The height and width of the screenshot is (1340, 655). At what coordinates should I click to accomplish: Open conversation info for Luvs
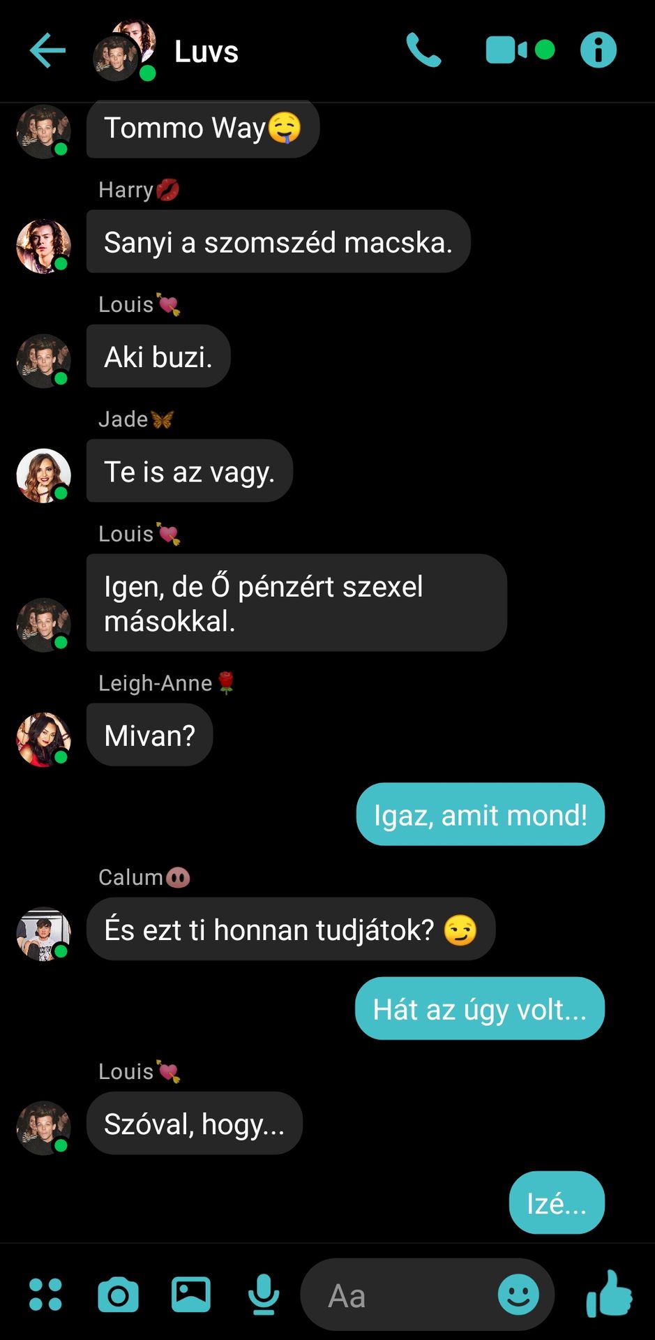(x=598, y=50)
